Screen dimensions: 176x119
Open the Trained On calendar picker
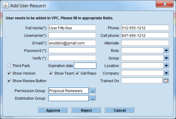pyautogui.click(x=166, y=81)
